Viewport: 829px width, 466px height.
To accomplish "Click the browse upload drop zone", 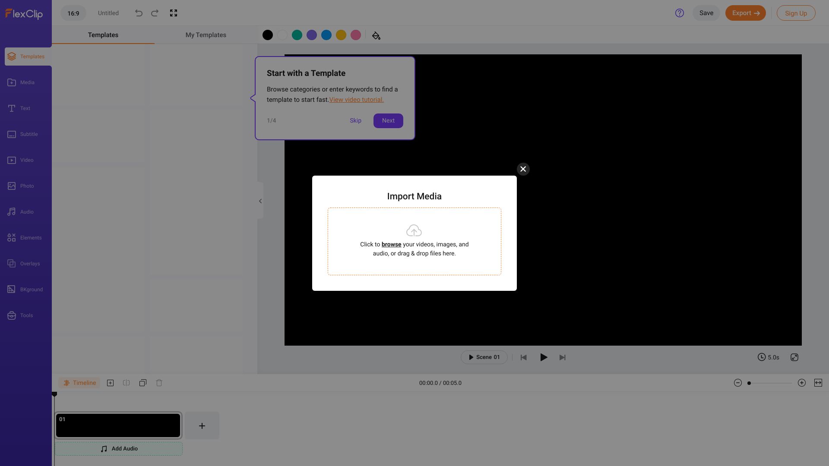I will click(414, 241).
